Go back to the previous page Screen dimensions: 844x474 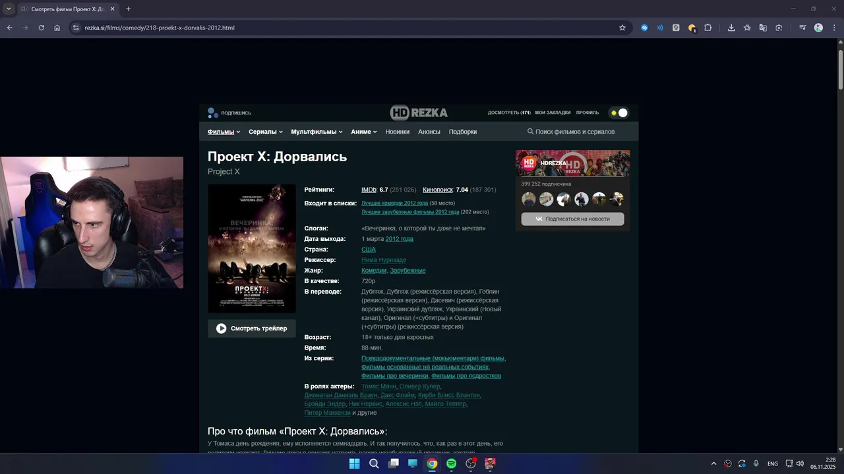pyautogui.click(x=9, y=28)
